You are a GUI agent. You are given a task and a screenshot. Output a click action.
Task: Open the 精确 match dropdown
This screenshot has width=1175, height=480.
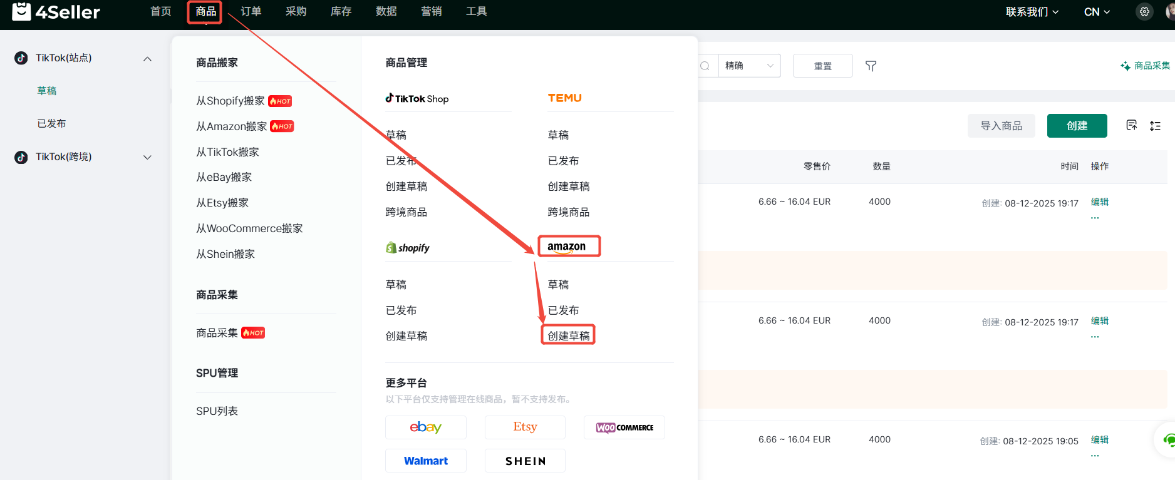coord(749,66)
